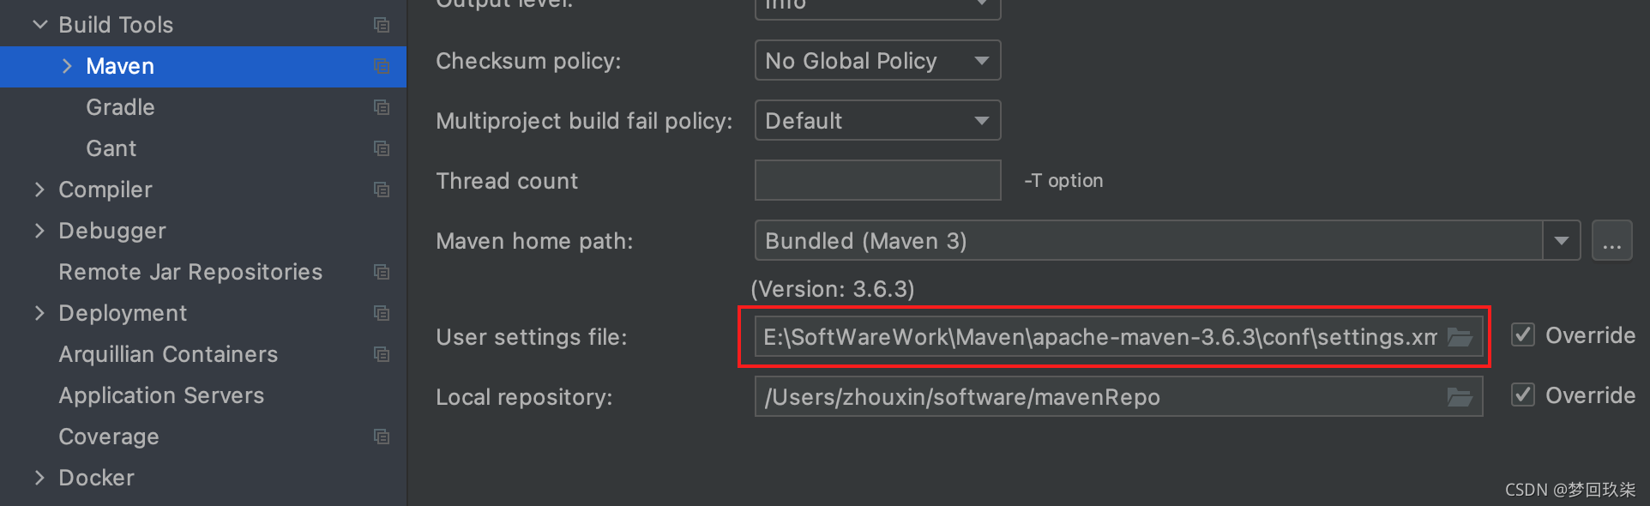Open Multiproject build fail policy dropdown
1650x506 pixels.
tap(877, 121)
